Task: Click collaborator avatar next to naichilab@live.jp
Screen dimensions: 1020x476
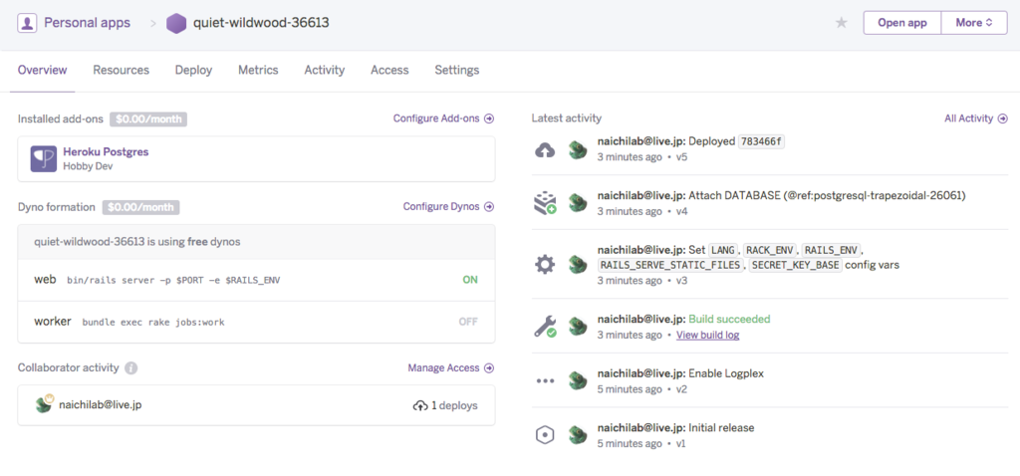Action: [x=44, y=404]
